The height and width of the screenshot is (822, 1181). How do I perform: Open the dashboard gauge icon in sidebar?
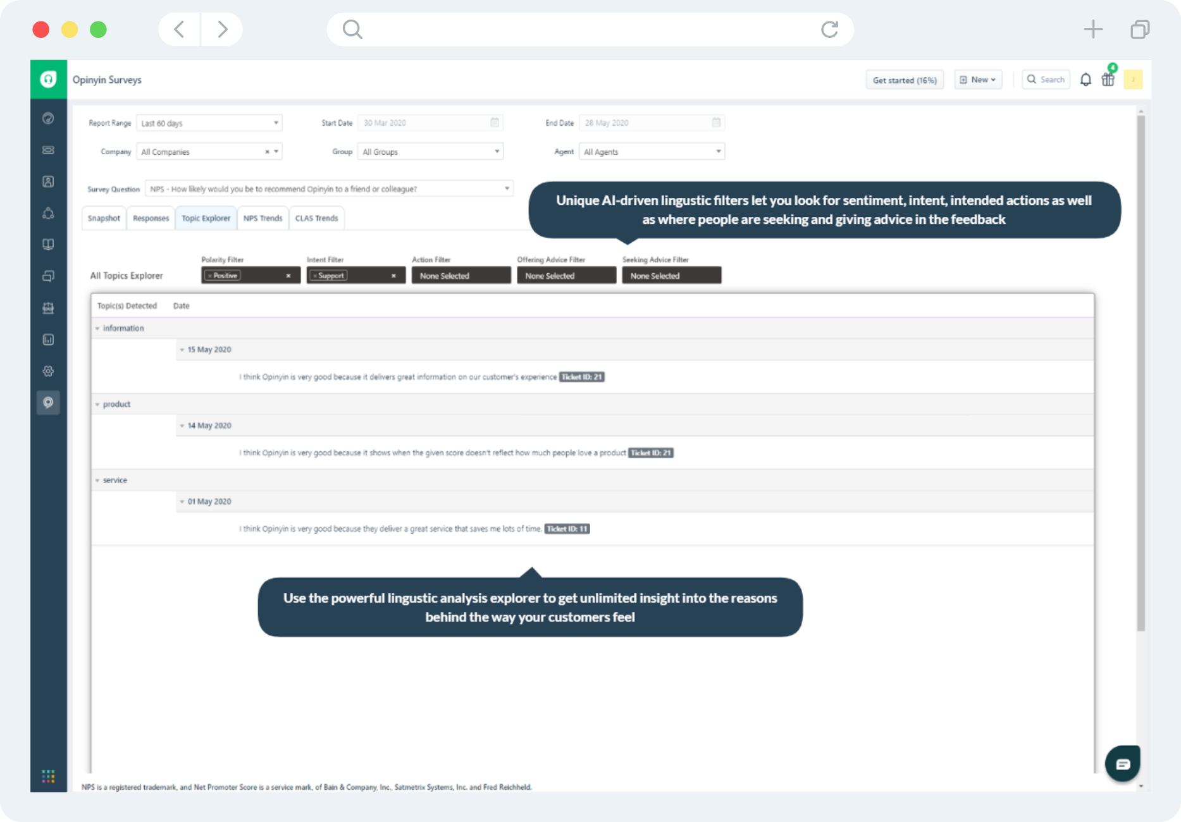tap(48, 118)
